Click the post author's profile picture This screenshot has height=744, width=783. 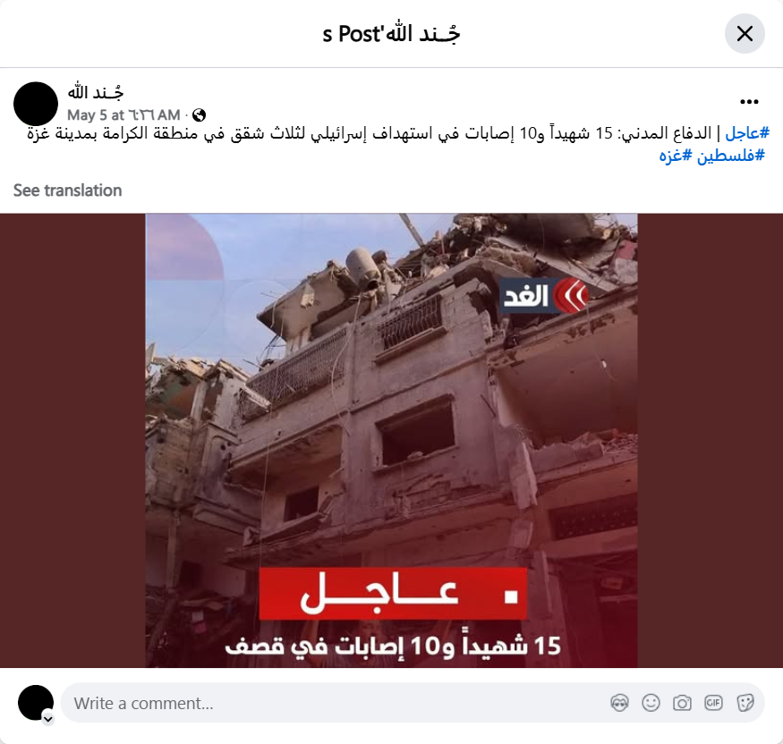coord(36,104)
